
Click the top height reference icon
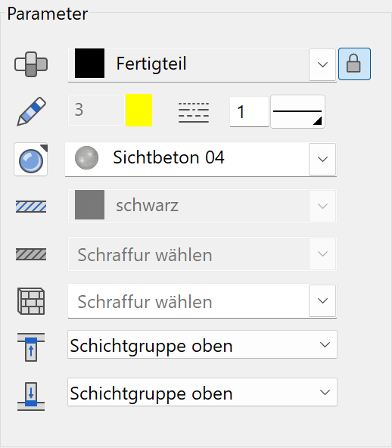(x=31, y=347)
